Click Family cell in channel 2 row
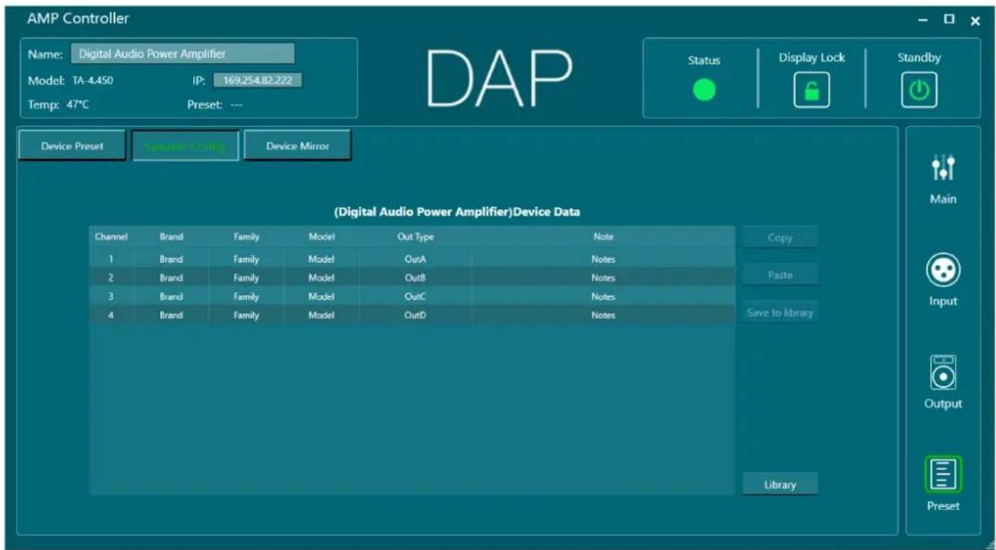996x550 pixels. click(x=247, y=277)
